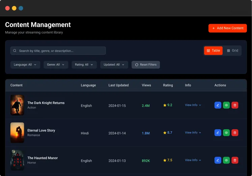Click the Actions column header

click(x=220, y=85)
